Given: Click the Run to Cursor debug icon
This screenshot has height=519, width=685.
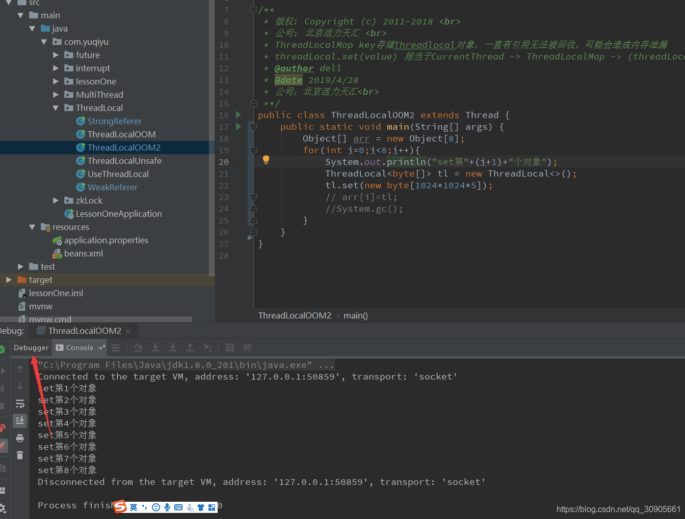Looking at the screenshot, I should pos(207,348).
